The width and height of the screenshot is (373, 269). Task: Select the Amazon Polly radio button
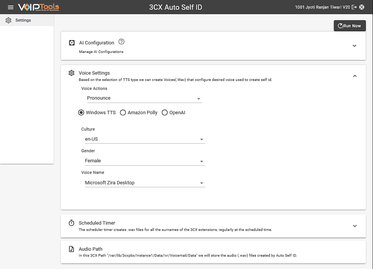point(123,113)
